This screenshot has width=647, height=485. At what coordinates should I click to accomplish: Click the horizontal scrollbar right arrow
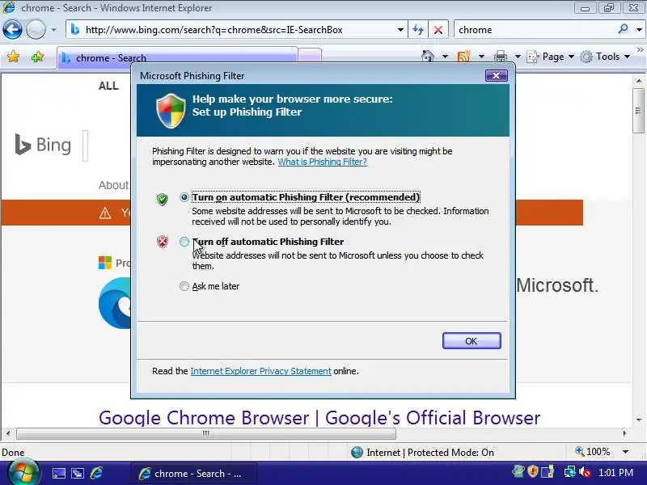click(624, 433)
